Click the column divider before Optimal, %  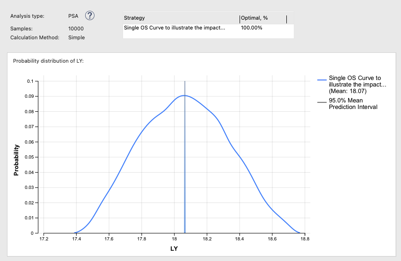click(240, 19)
